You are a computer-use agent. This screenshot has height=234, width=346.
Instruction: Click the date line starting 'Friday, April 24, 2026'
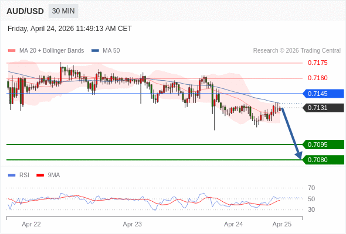tap(70, 29)
